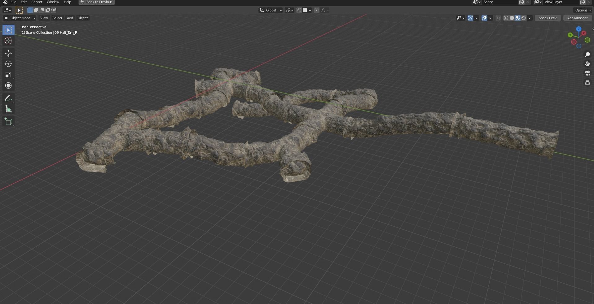
Task: Set selection mode to Extend
Action: (36, 10)
